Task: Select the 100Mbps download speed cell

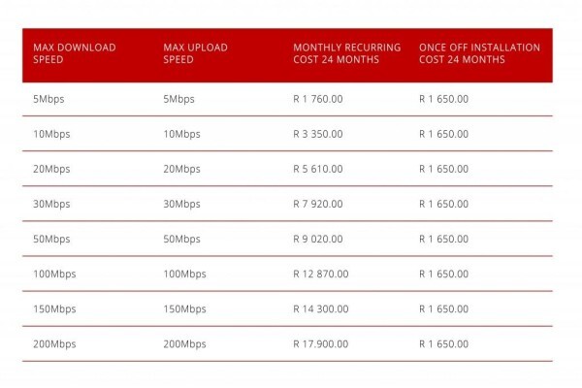Action: click(54, 274)
